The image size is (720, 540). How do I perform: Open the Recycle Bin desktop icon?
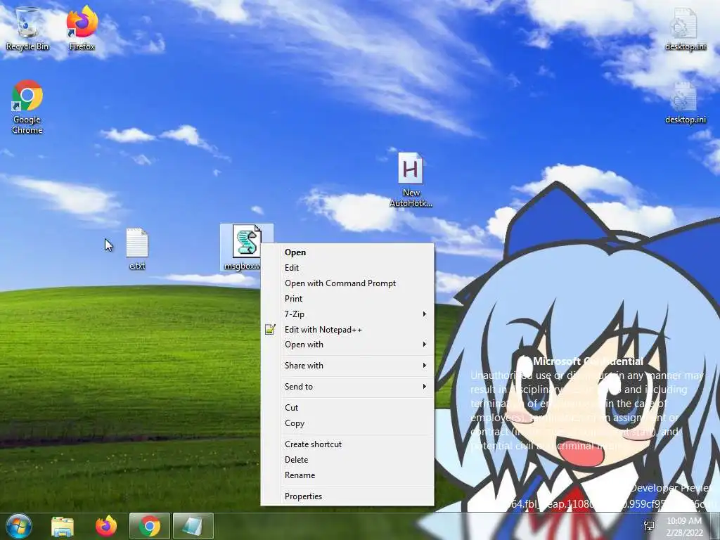[x=27, y=28]
